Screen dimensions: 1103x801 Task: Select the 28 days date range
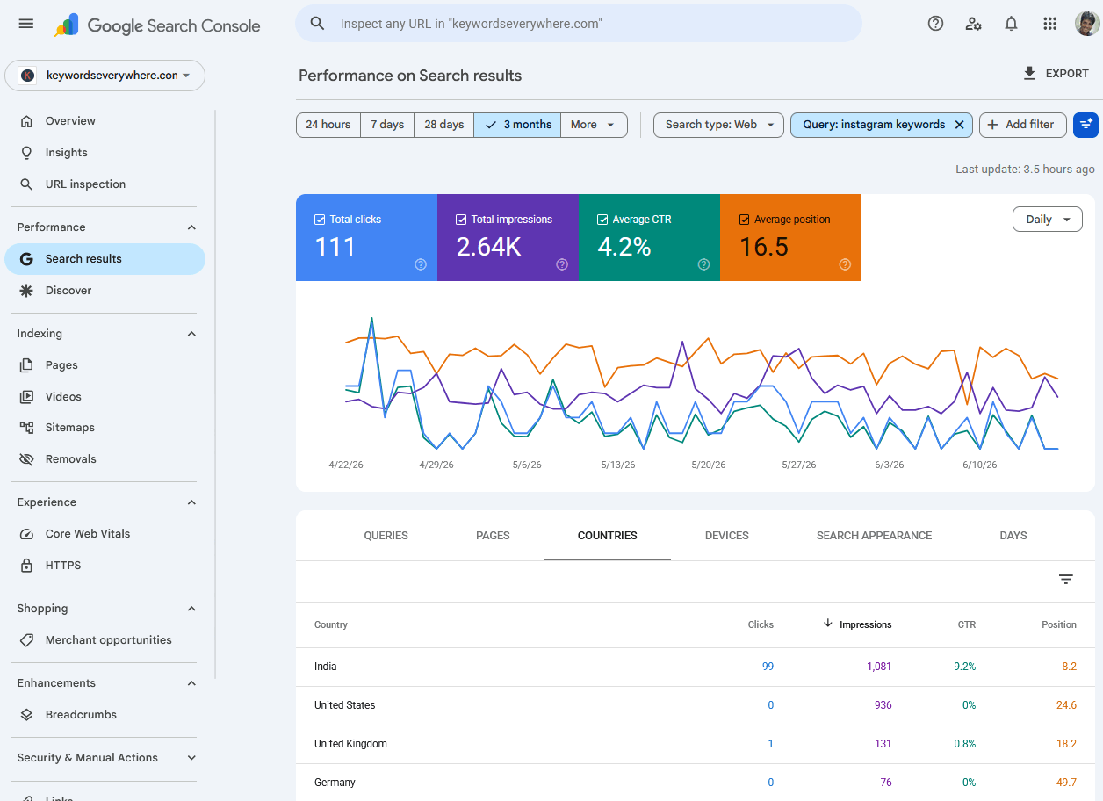[443, 125]
